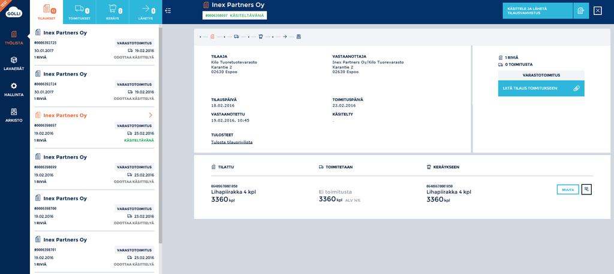This screenshot has height=274, width=614.
Task: Click the #0006398697 Käsiteltävänä status badge
Action: [x=234, y=15]
